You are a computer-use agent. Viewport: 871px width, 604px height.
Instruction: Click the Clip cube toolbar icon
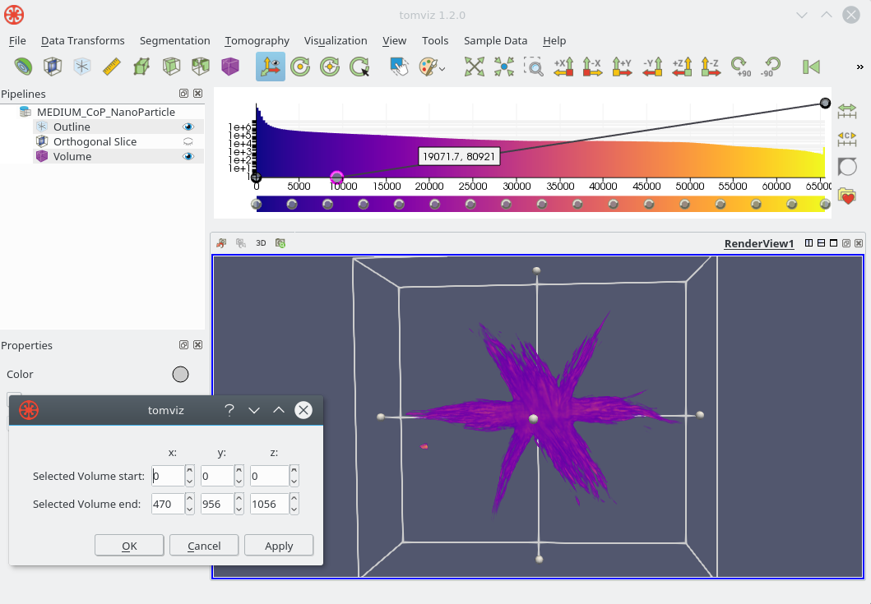201,67
